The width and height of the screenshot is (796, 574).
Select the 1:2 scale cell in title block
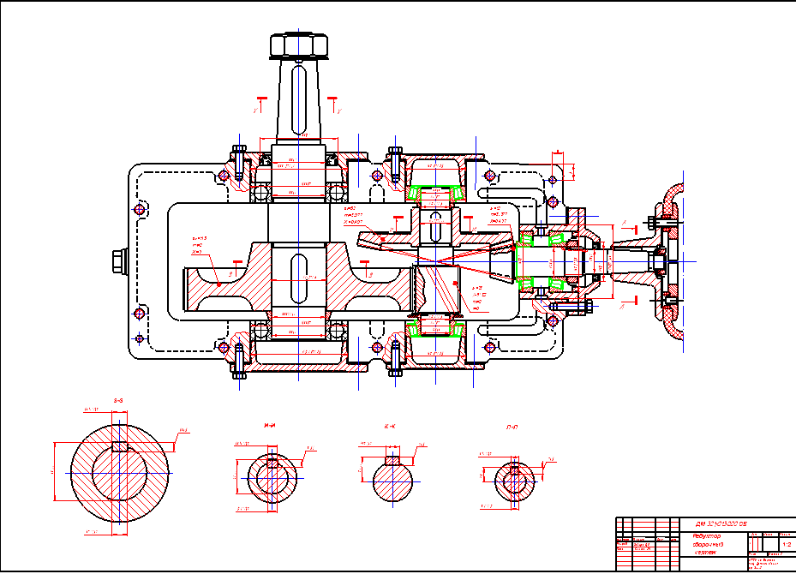[x=786, y=544]
